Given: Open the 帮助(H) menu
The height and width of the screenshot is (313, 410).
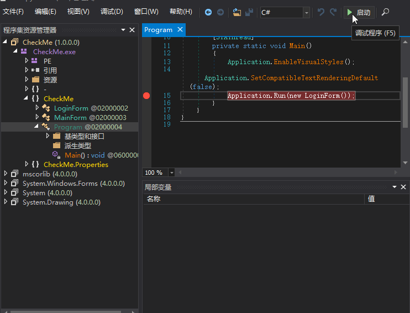Looking at the screenshot, I should pyautogui.click(x=181, y=12).
